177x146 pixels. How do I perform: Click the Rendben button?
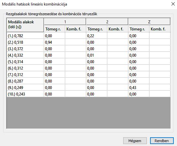point(162,140)
